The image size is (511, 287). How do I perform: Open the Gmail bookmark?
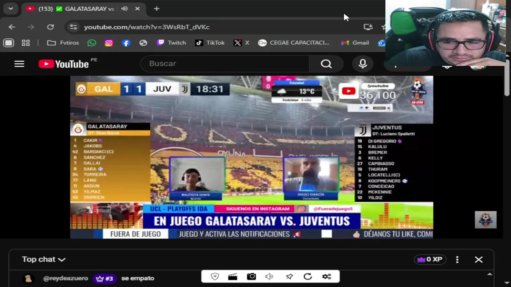tap(355, 43)
